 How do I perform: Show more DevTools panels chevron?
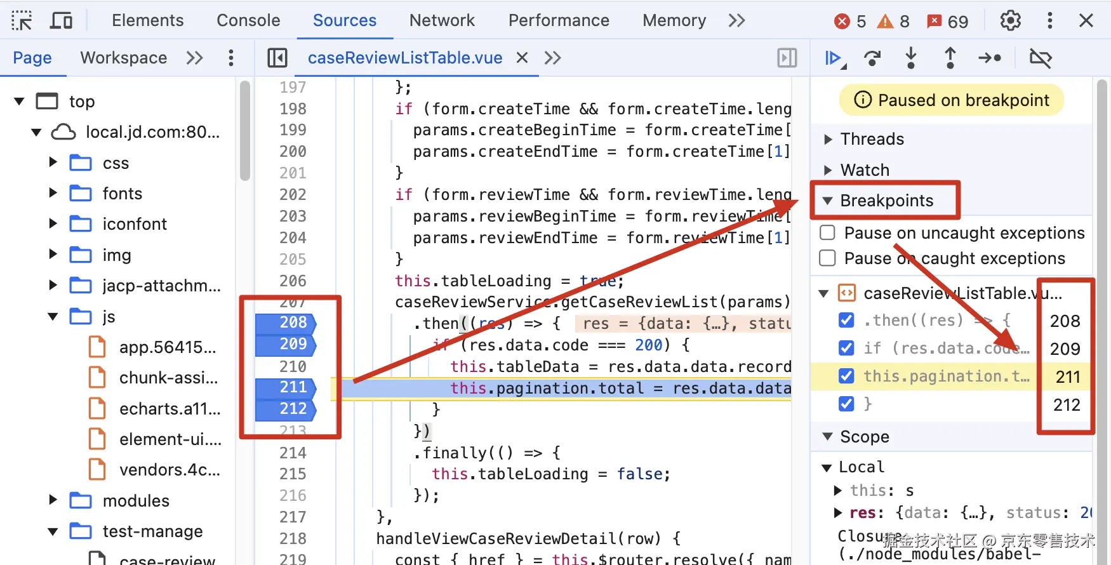point(736,21)
